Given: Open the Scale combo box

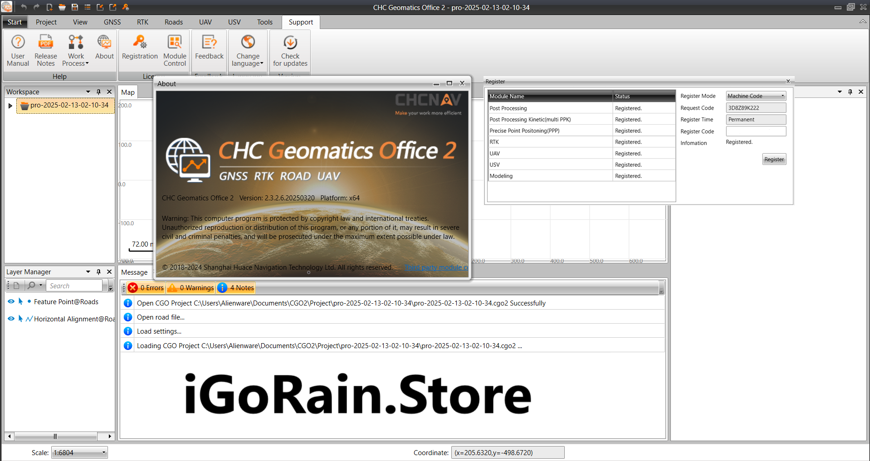Looking at the screenshot, I should (x=80, y=452).
